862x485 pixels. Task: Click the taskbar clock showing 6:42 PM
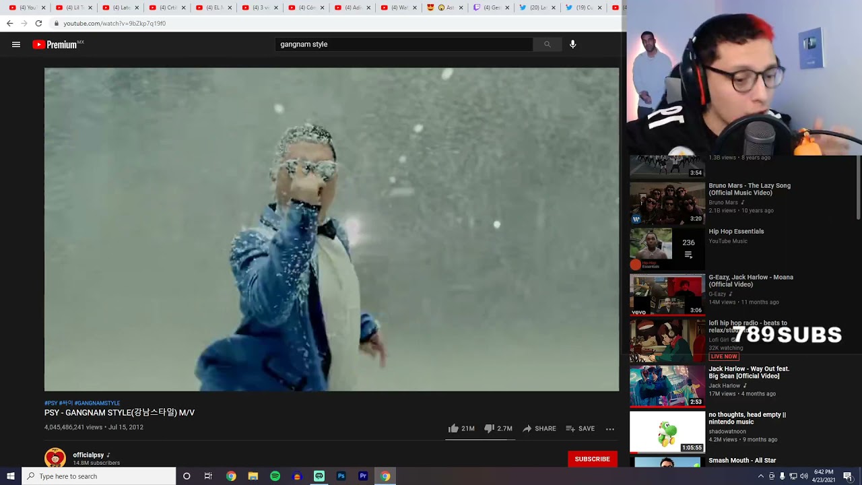[824, 476]
